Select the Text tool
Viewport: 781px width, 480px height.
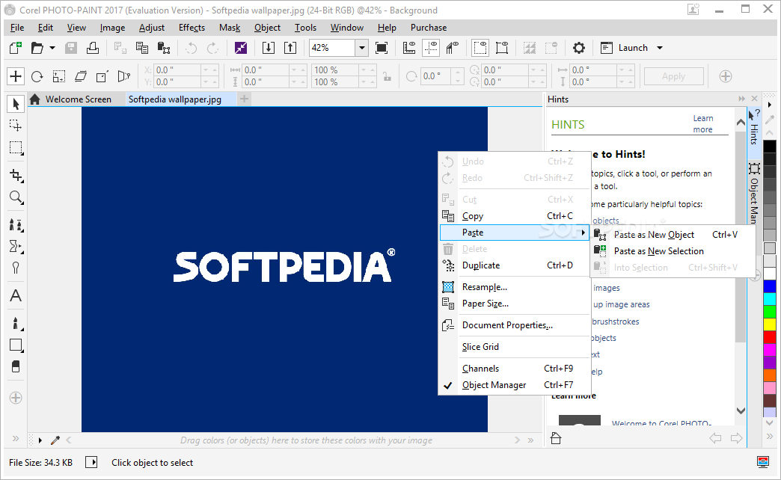click(16, 296)
